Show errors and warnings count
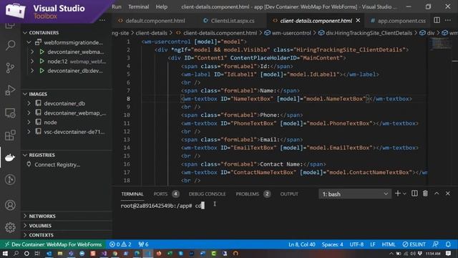The image size is (458, 258). pos(120,244)
